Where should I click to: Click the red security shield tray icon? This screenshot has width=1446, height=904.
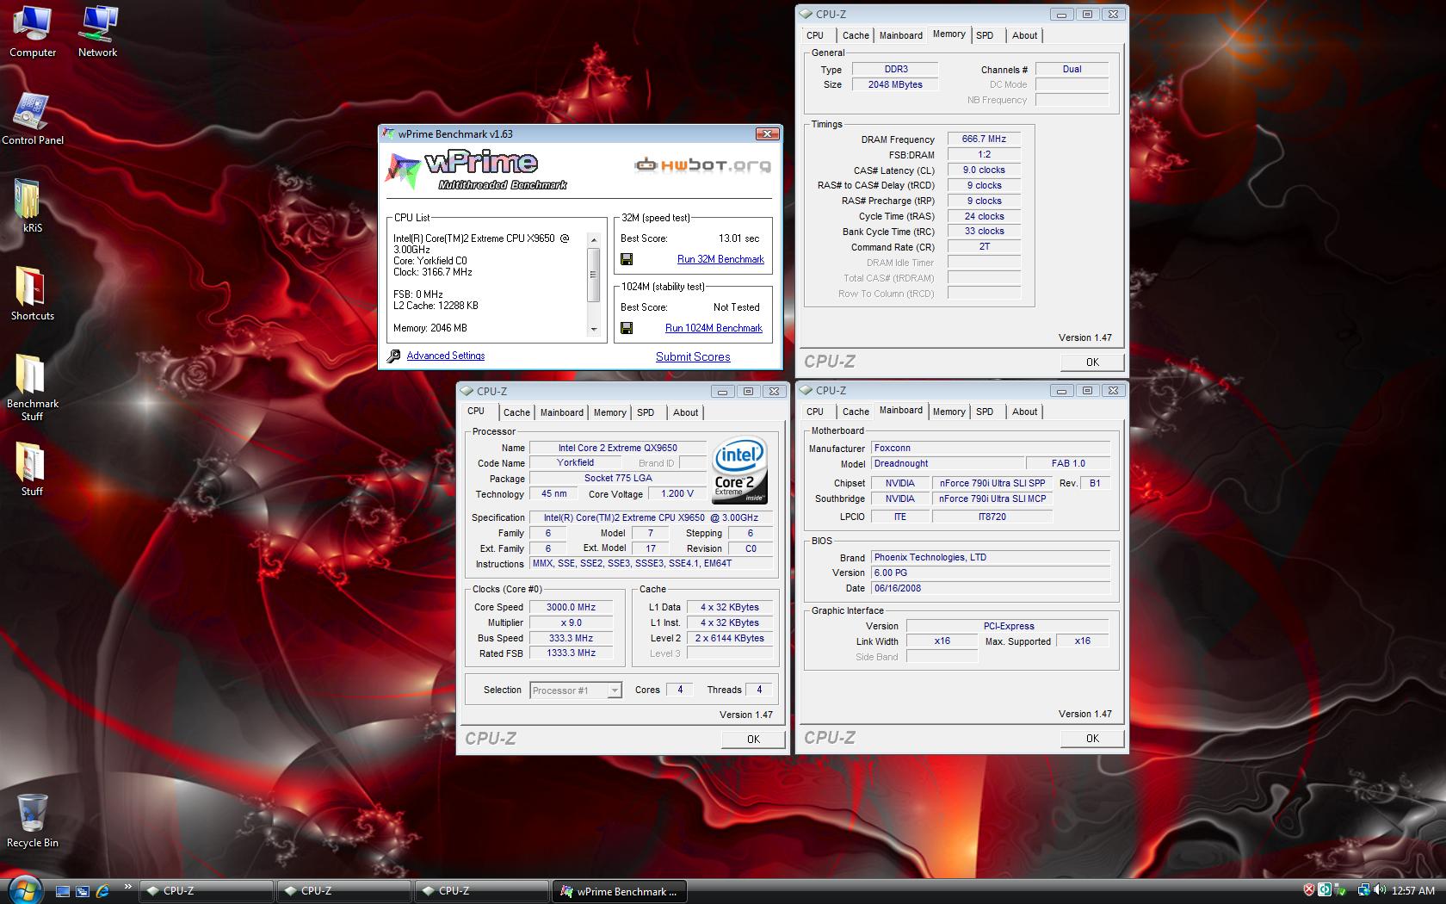(1308, 890)
